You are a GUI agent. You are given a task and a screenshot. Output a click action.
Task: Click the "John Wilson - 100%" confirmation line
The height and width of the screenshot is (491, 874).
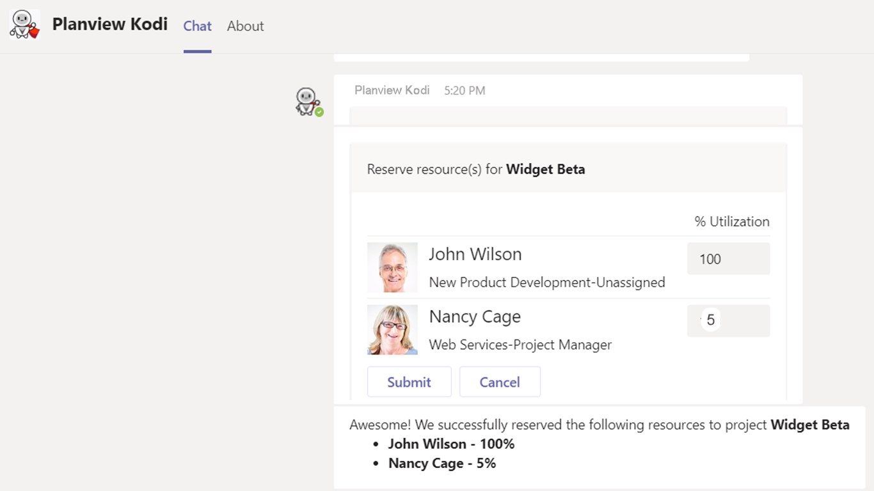pyautogui.click(x=451, y=444)
